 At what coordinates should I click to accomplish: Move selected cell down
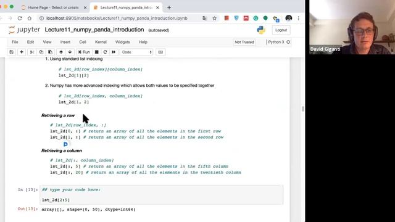tap(70, 52)
